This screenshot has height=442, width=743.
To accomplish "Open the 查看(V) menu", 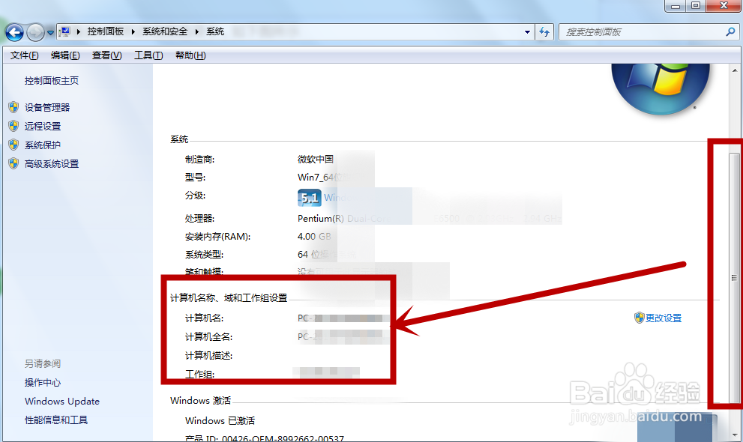I will (106, 55).
